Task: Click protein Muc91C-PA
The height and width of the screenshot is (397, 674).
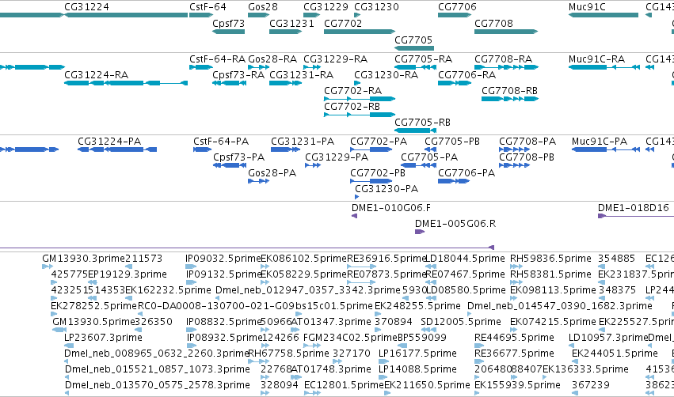Action: 606,149
